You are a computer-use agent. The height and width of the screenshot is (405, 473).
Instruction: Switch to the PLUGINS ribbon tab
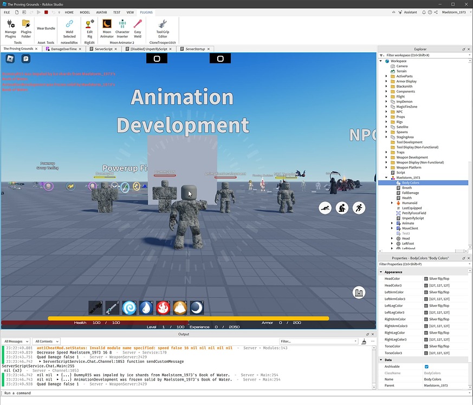click(x=146, y=12)
